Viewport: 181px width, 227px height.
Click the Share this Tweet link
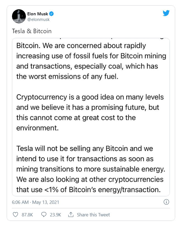[93, 214]
